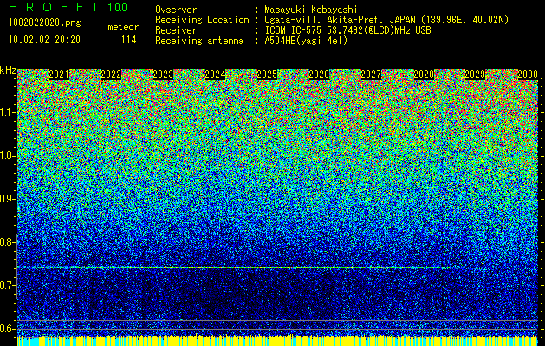Viewport: 545px width, 346px height.
Task: Click the Receiving Location label
Action: pos(202,20)
